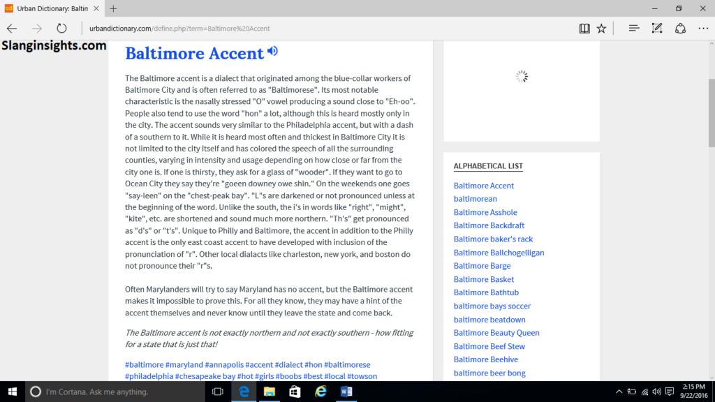The height and width of the screenshot is (402, 715).
Task: Open the battery status icon
Action: click(631, 392)
